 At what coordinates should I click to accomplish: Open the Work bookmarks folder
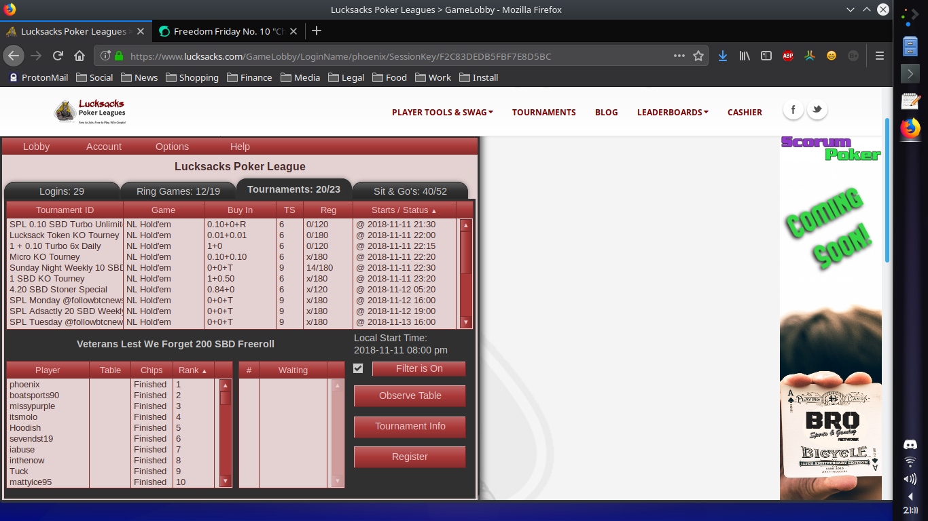[433, 77]
